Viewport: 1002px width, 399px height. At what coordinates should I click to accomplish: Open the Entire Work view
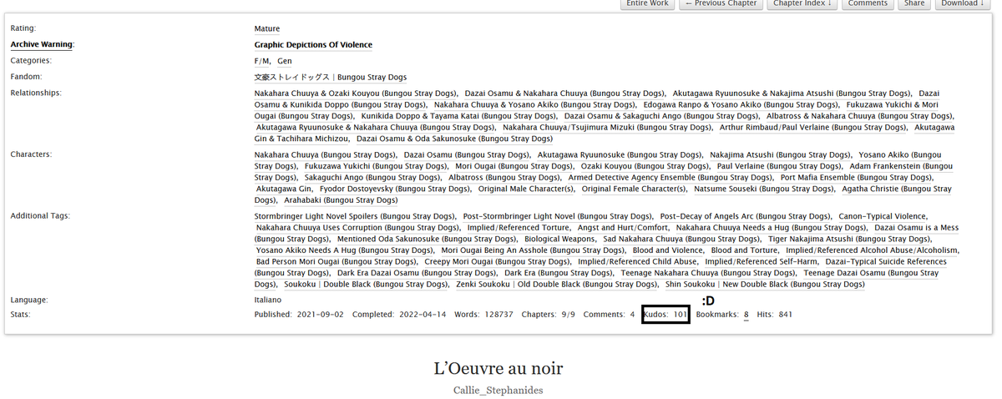(647, 4)
